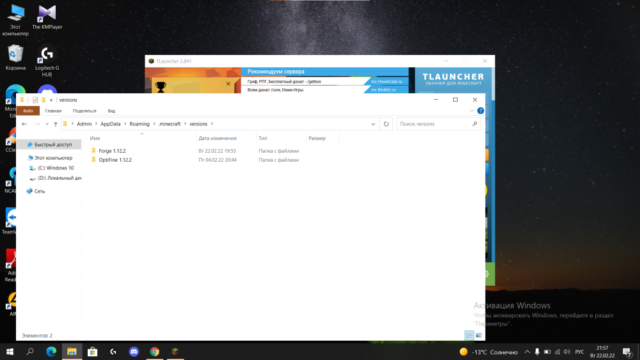
Task: Switch to details view layout
Action: pos(469,336)
